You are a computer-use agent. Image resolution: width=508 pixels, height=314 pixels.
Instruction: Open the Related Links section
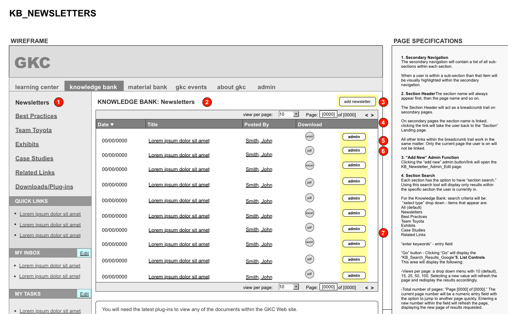(x=35, y=173)
